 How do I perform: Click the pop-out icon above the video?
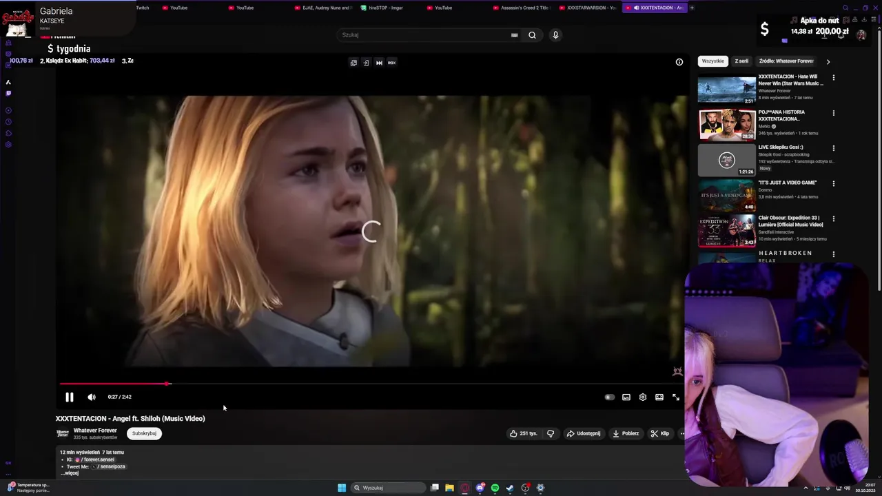click(353, 63)
